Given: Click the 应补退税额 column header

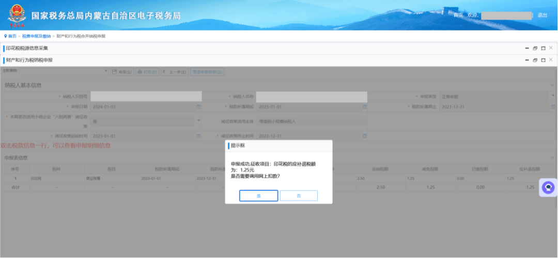Looking at the screenshot, I should (x=529, y=169).
